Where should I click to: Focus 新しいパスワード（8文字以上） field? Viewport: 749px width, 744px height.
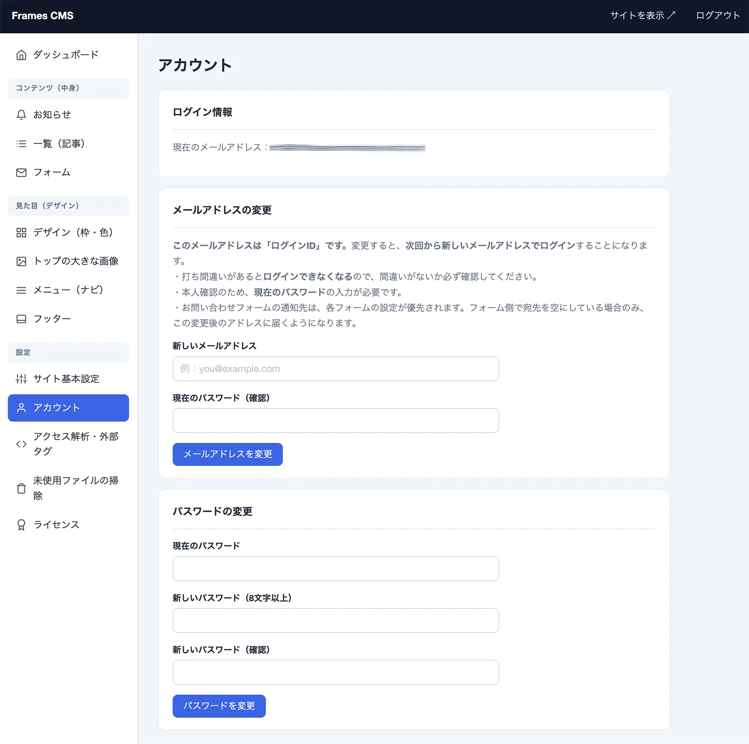point(336,621)
